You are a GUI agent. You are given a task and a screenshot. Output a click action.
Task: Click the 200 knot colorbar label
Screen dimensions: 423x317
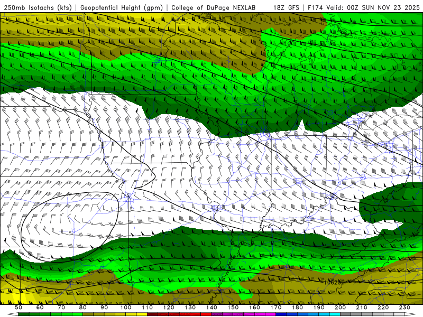coord(340,307)
